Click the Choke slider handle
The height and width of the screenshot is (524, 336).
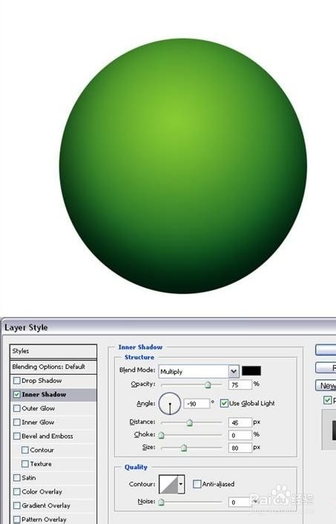click(161, 435)
